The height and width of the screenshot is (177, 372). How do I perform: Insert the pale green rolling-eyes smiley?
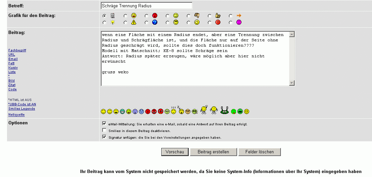click(x=167, y=112)
